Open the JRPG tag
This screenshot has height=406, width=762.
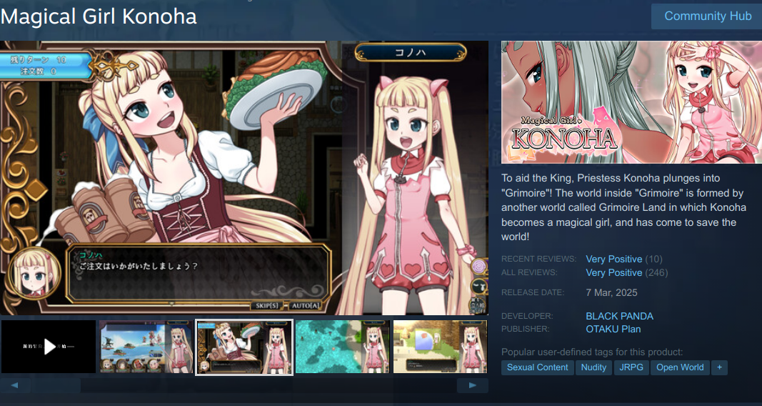tap(631, 367)
